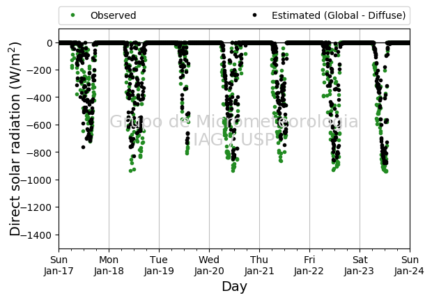Click the y-axis tick label −600
Screen dimensions: 432x300
click(x=40, y=125)
